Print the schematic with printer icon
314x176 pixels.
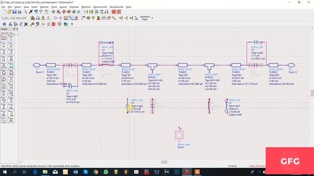click(20, 12)
